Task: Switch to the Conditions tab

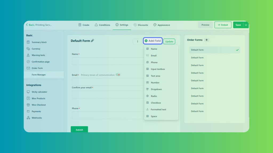Action: (x=102, y=25)
